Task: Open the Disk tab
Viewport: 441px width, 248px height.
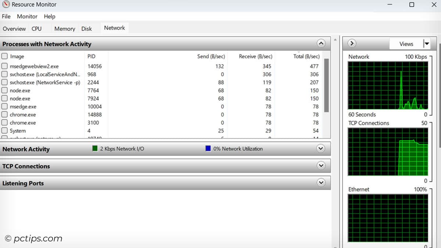Action: [x=87, y=29]
